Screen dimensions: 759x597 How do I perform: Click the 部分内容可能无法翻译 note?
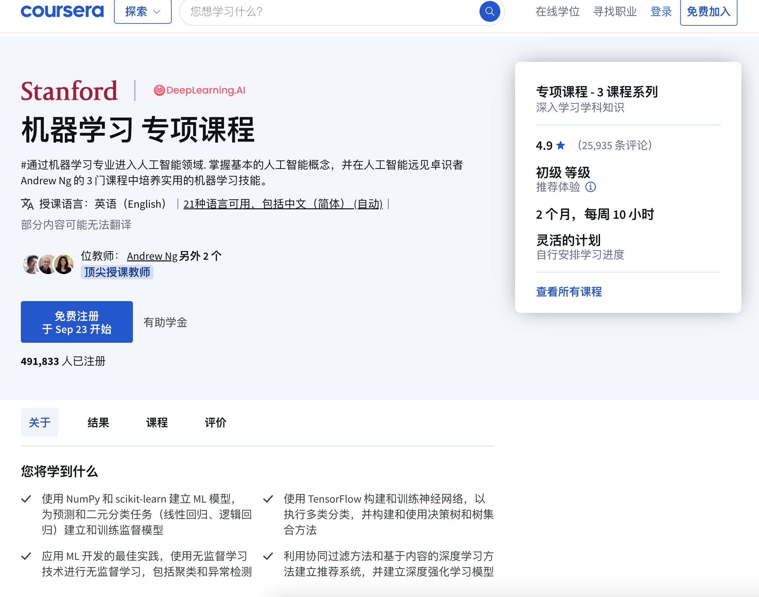[x=76, y=225]
